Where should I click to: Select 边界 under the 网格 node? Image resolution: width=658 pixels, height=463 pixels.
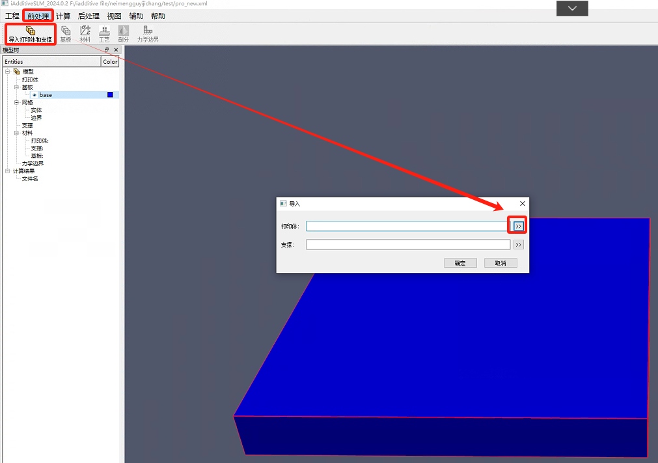click(36, 117)
